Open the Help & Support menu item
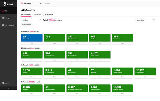The width and height of the screenshot is (160, 101). click(8, 25)
